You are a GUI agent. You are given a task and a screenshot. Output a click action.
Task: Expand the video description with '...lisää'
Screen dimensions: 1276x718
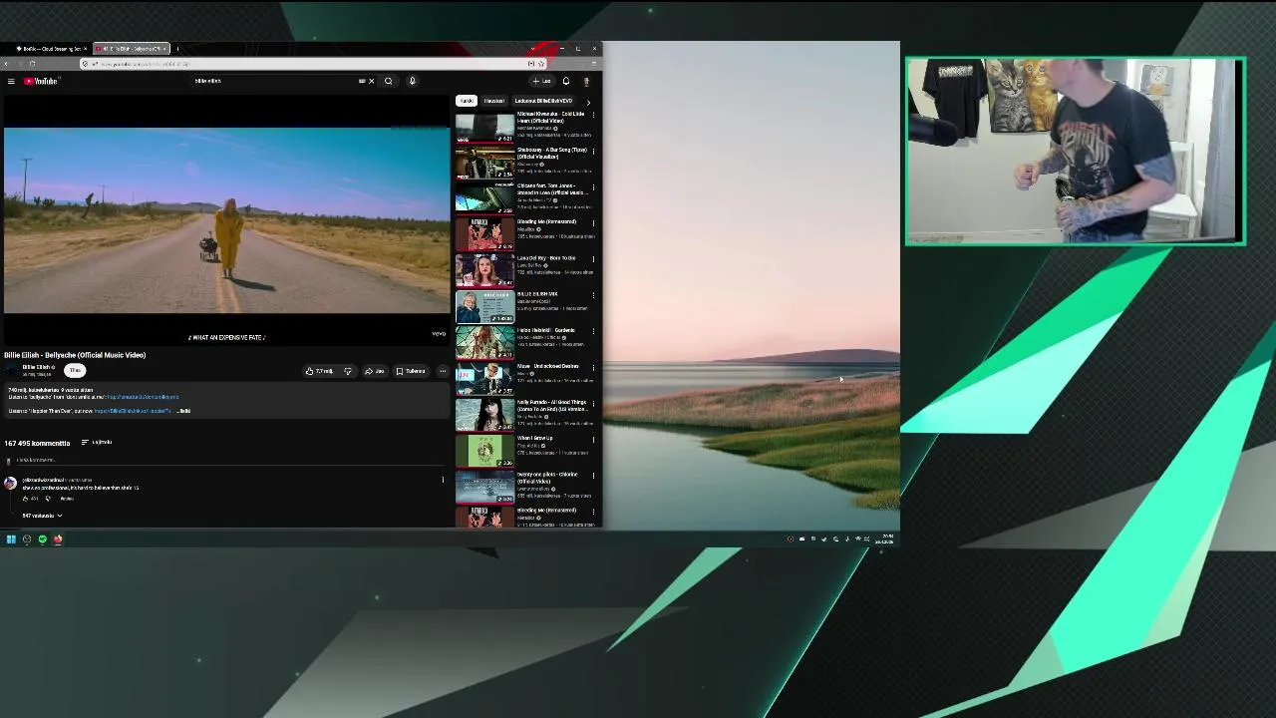[184, 411]
